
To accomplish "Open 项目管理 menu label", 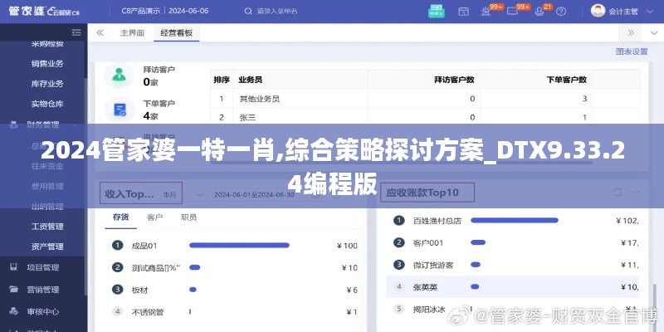I will pos(43,267).
